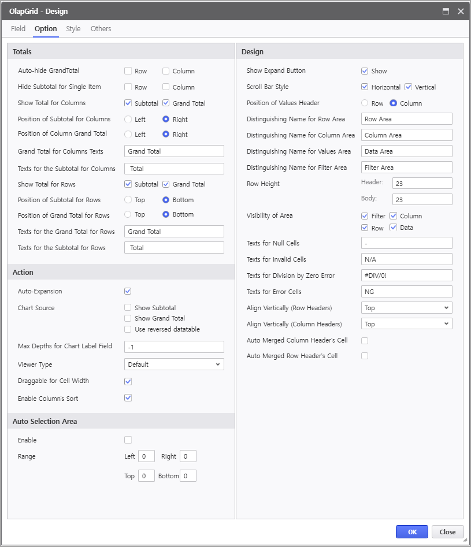Select Right for Column Grand Total position
The height and width of the screenshot is (547, 471).
[x=166, y=135]
